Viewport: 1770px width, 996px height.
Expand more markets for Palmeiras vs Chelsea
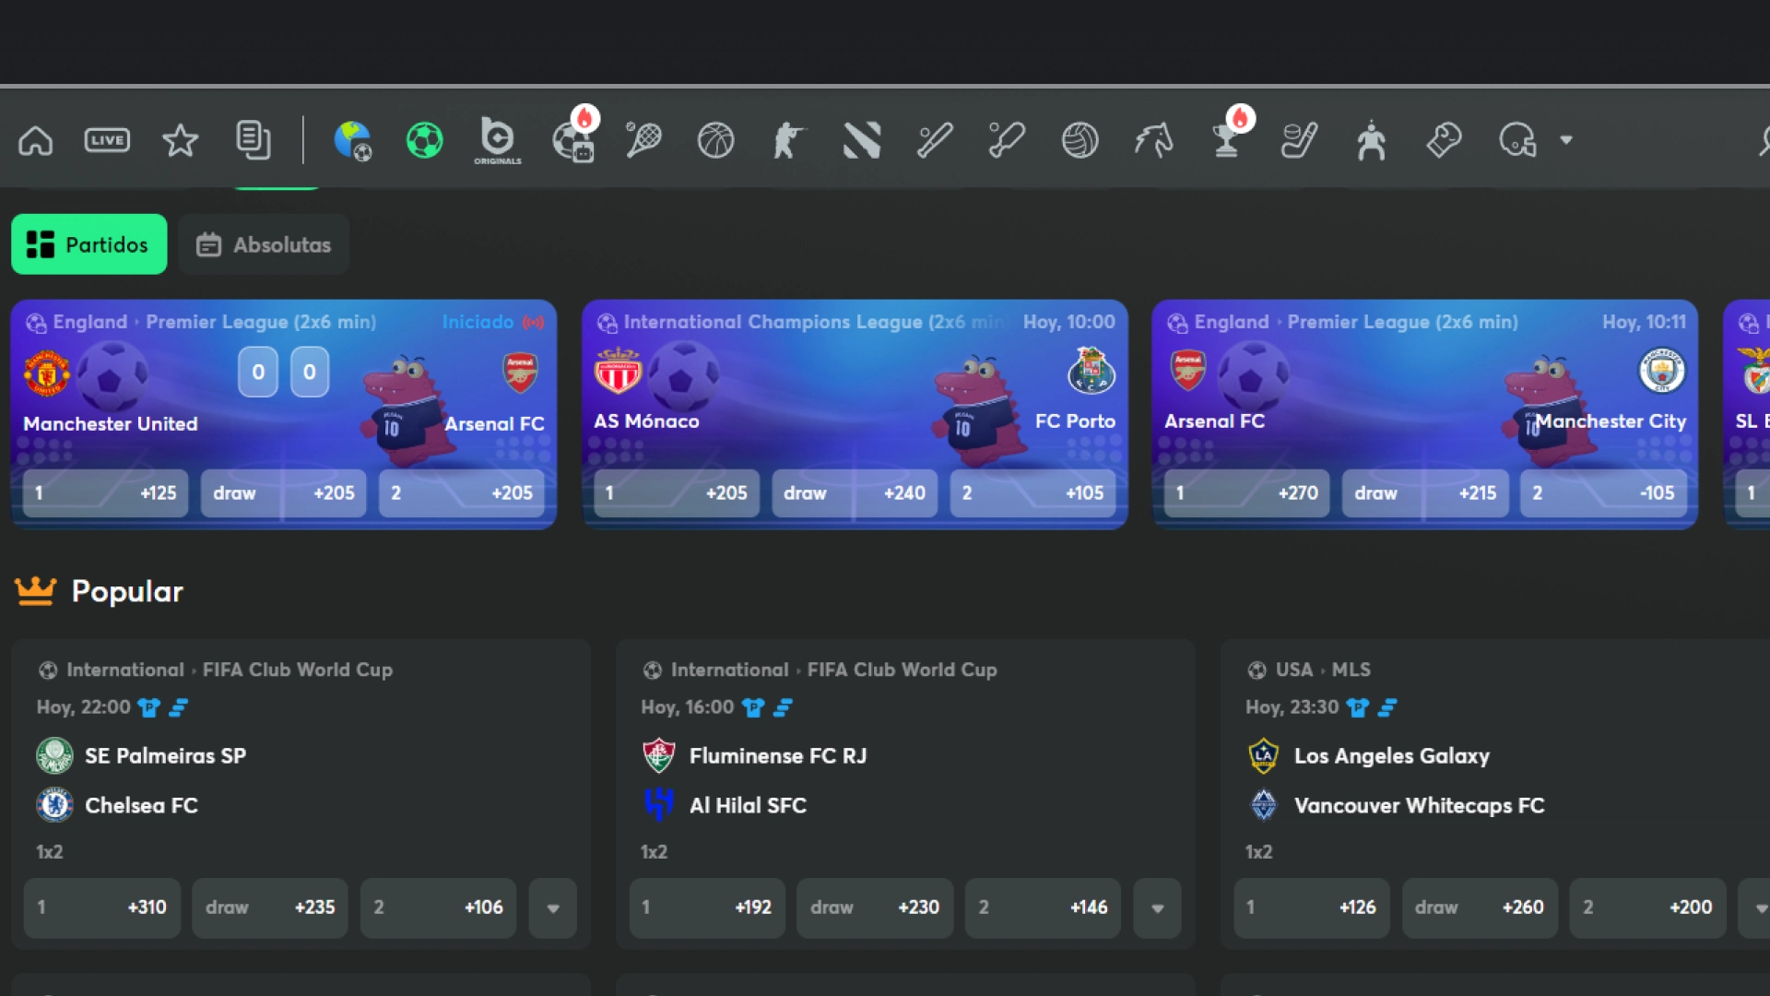[553, 907]
